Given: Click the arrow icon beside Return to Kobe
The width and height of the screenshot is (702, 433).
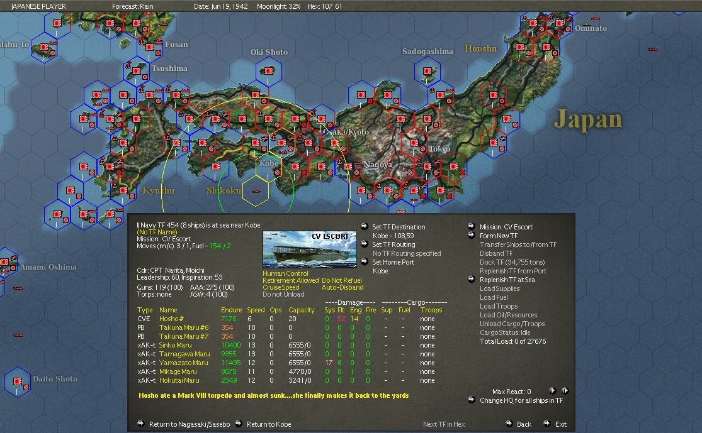Looking at the screenshot, I should coord(239,424).
